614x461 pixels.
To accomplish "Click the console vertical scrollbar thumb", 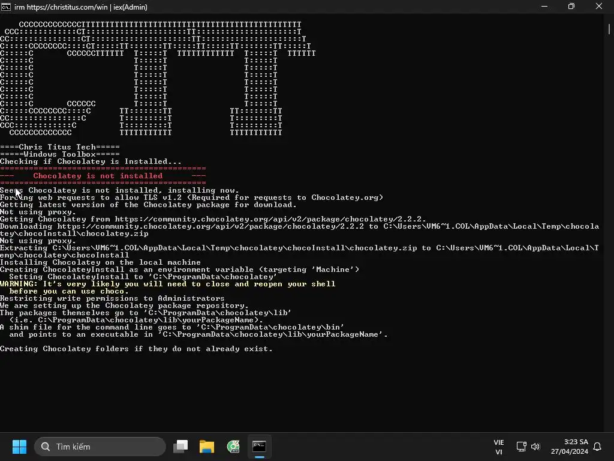I will 609,29.
